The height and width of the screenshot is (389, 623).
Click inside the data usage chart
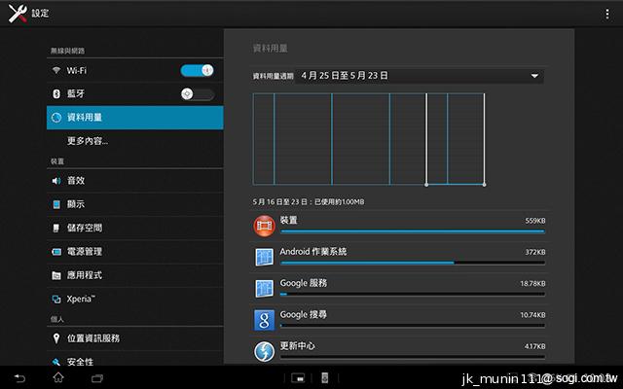click(x=368, y=139)
